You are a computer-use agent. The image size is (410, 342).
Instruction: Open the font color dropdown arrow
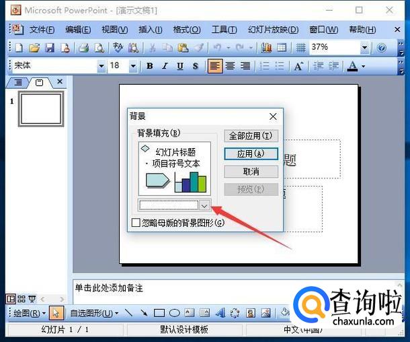(363, 67)
